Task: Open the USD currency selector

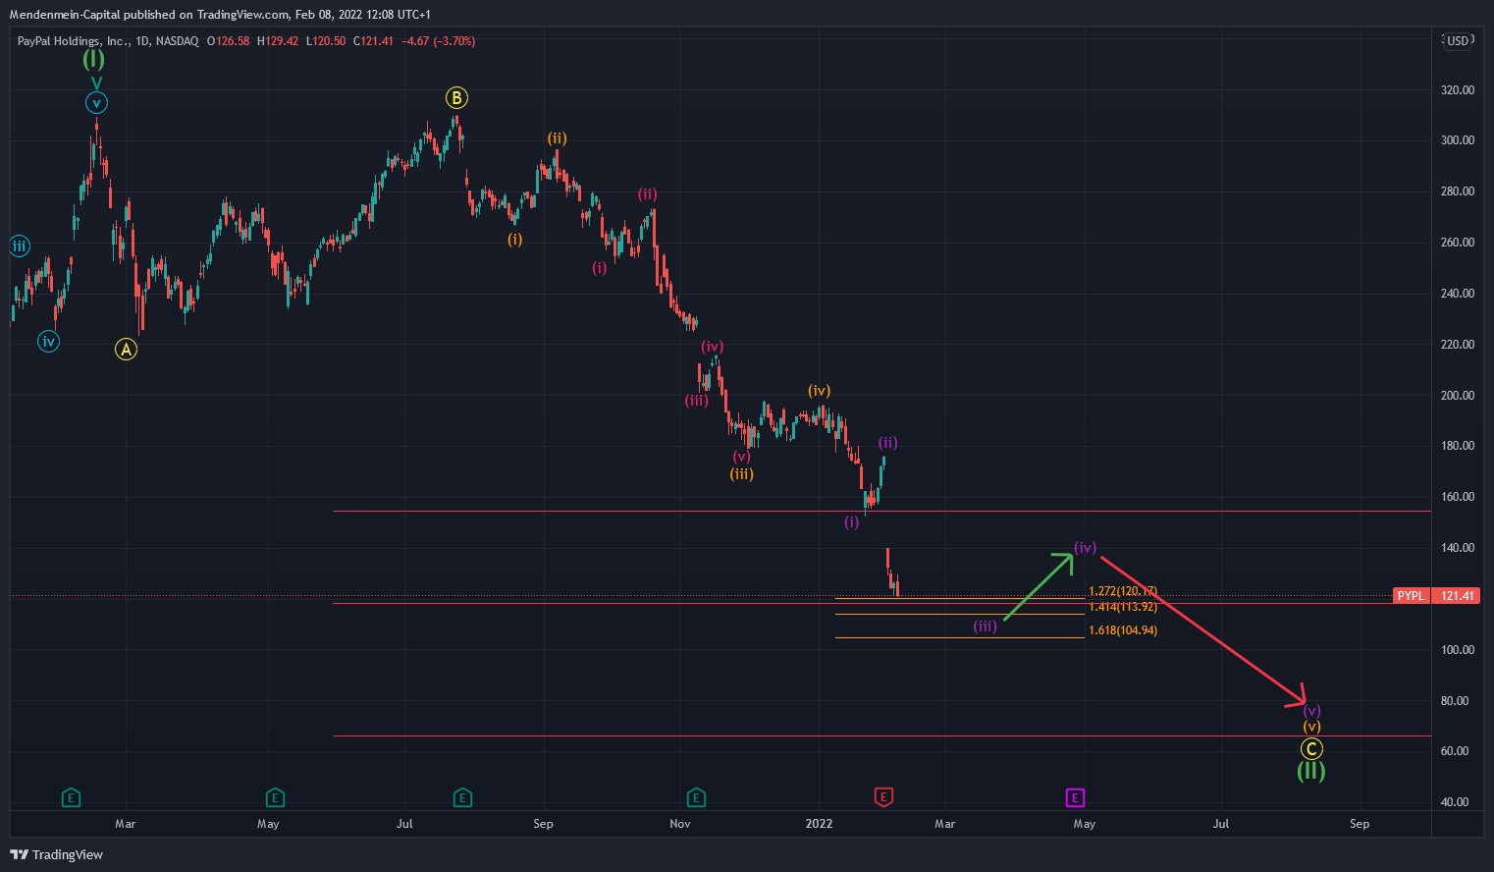Action: pyautogui.click(x=1458, y=41)
